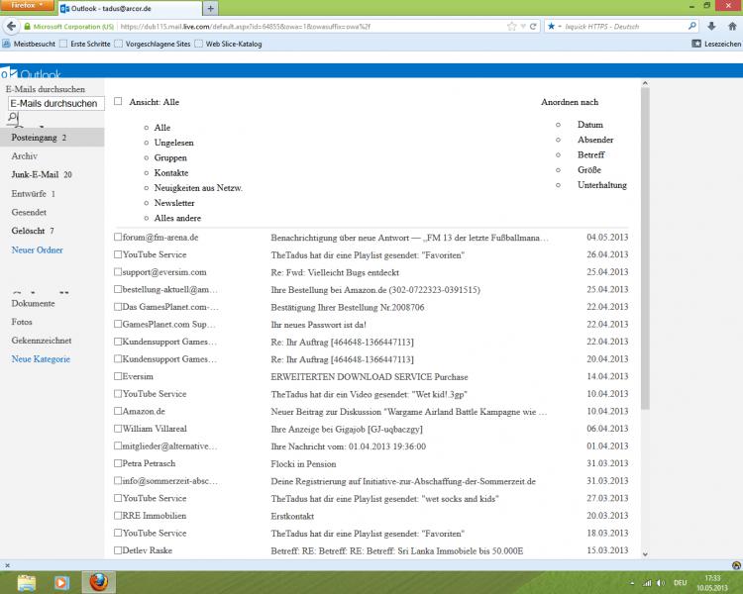Click the e-mail search magnifier icon
The image size is (743, 594).
[13, 118]
